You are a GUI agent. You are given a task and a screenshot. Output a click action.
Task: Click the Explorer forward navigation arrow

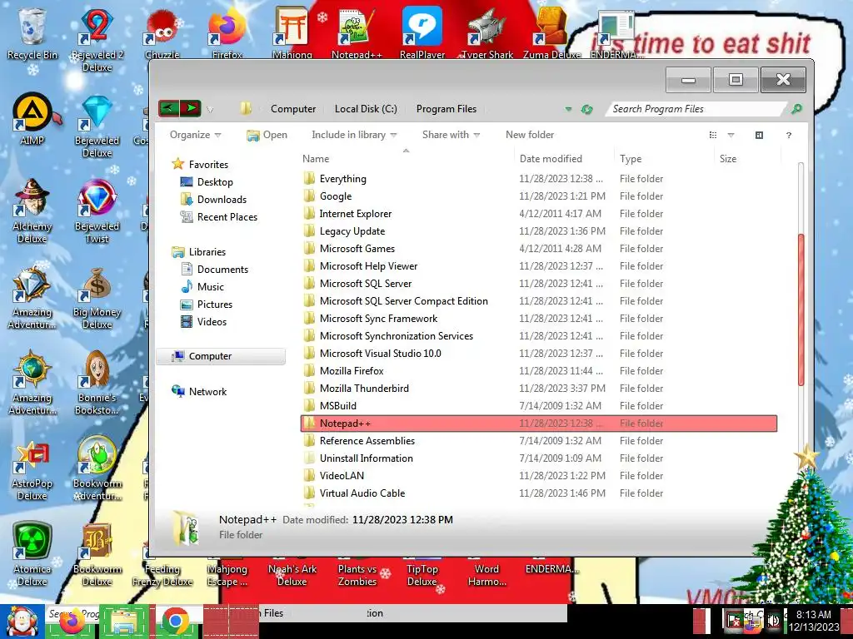click(x=191, y=108)
